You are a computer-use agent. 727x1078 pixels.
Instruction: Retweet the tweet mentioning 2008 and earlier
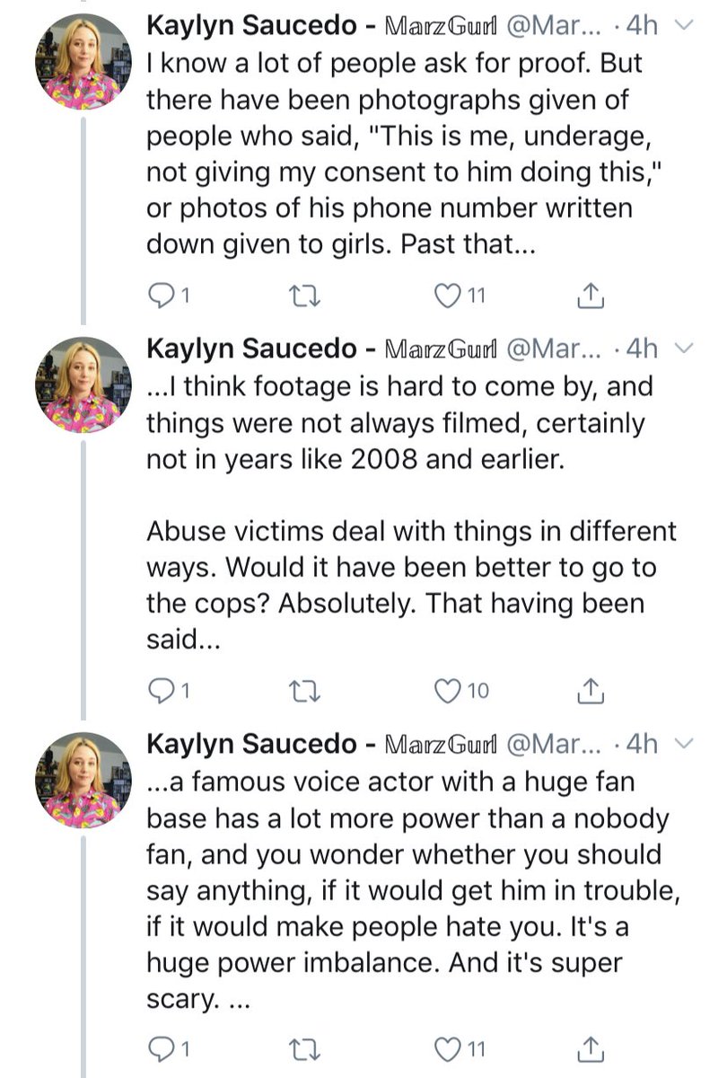pos(295,690)
